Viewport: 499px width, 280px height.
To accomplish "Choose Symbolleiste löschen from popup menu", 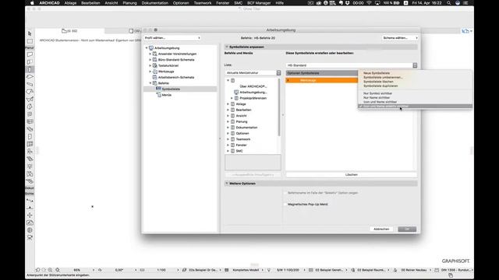I will coord(378,82).
